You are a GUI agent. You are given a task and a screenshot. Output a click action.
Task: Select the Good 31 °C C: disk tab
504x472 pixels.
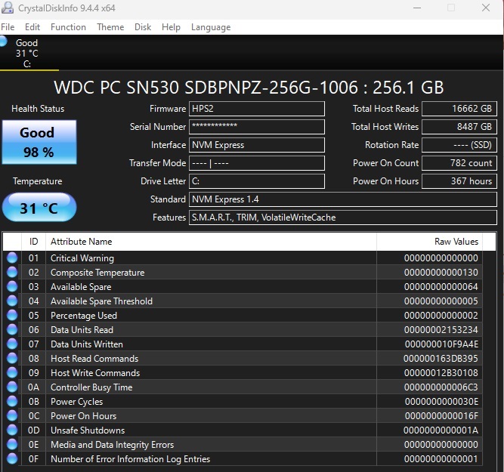coord(29,53)
